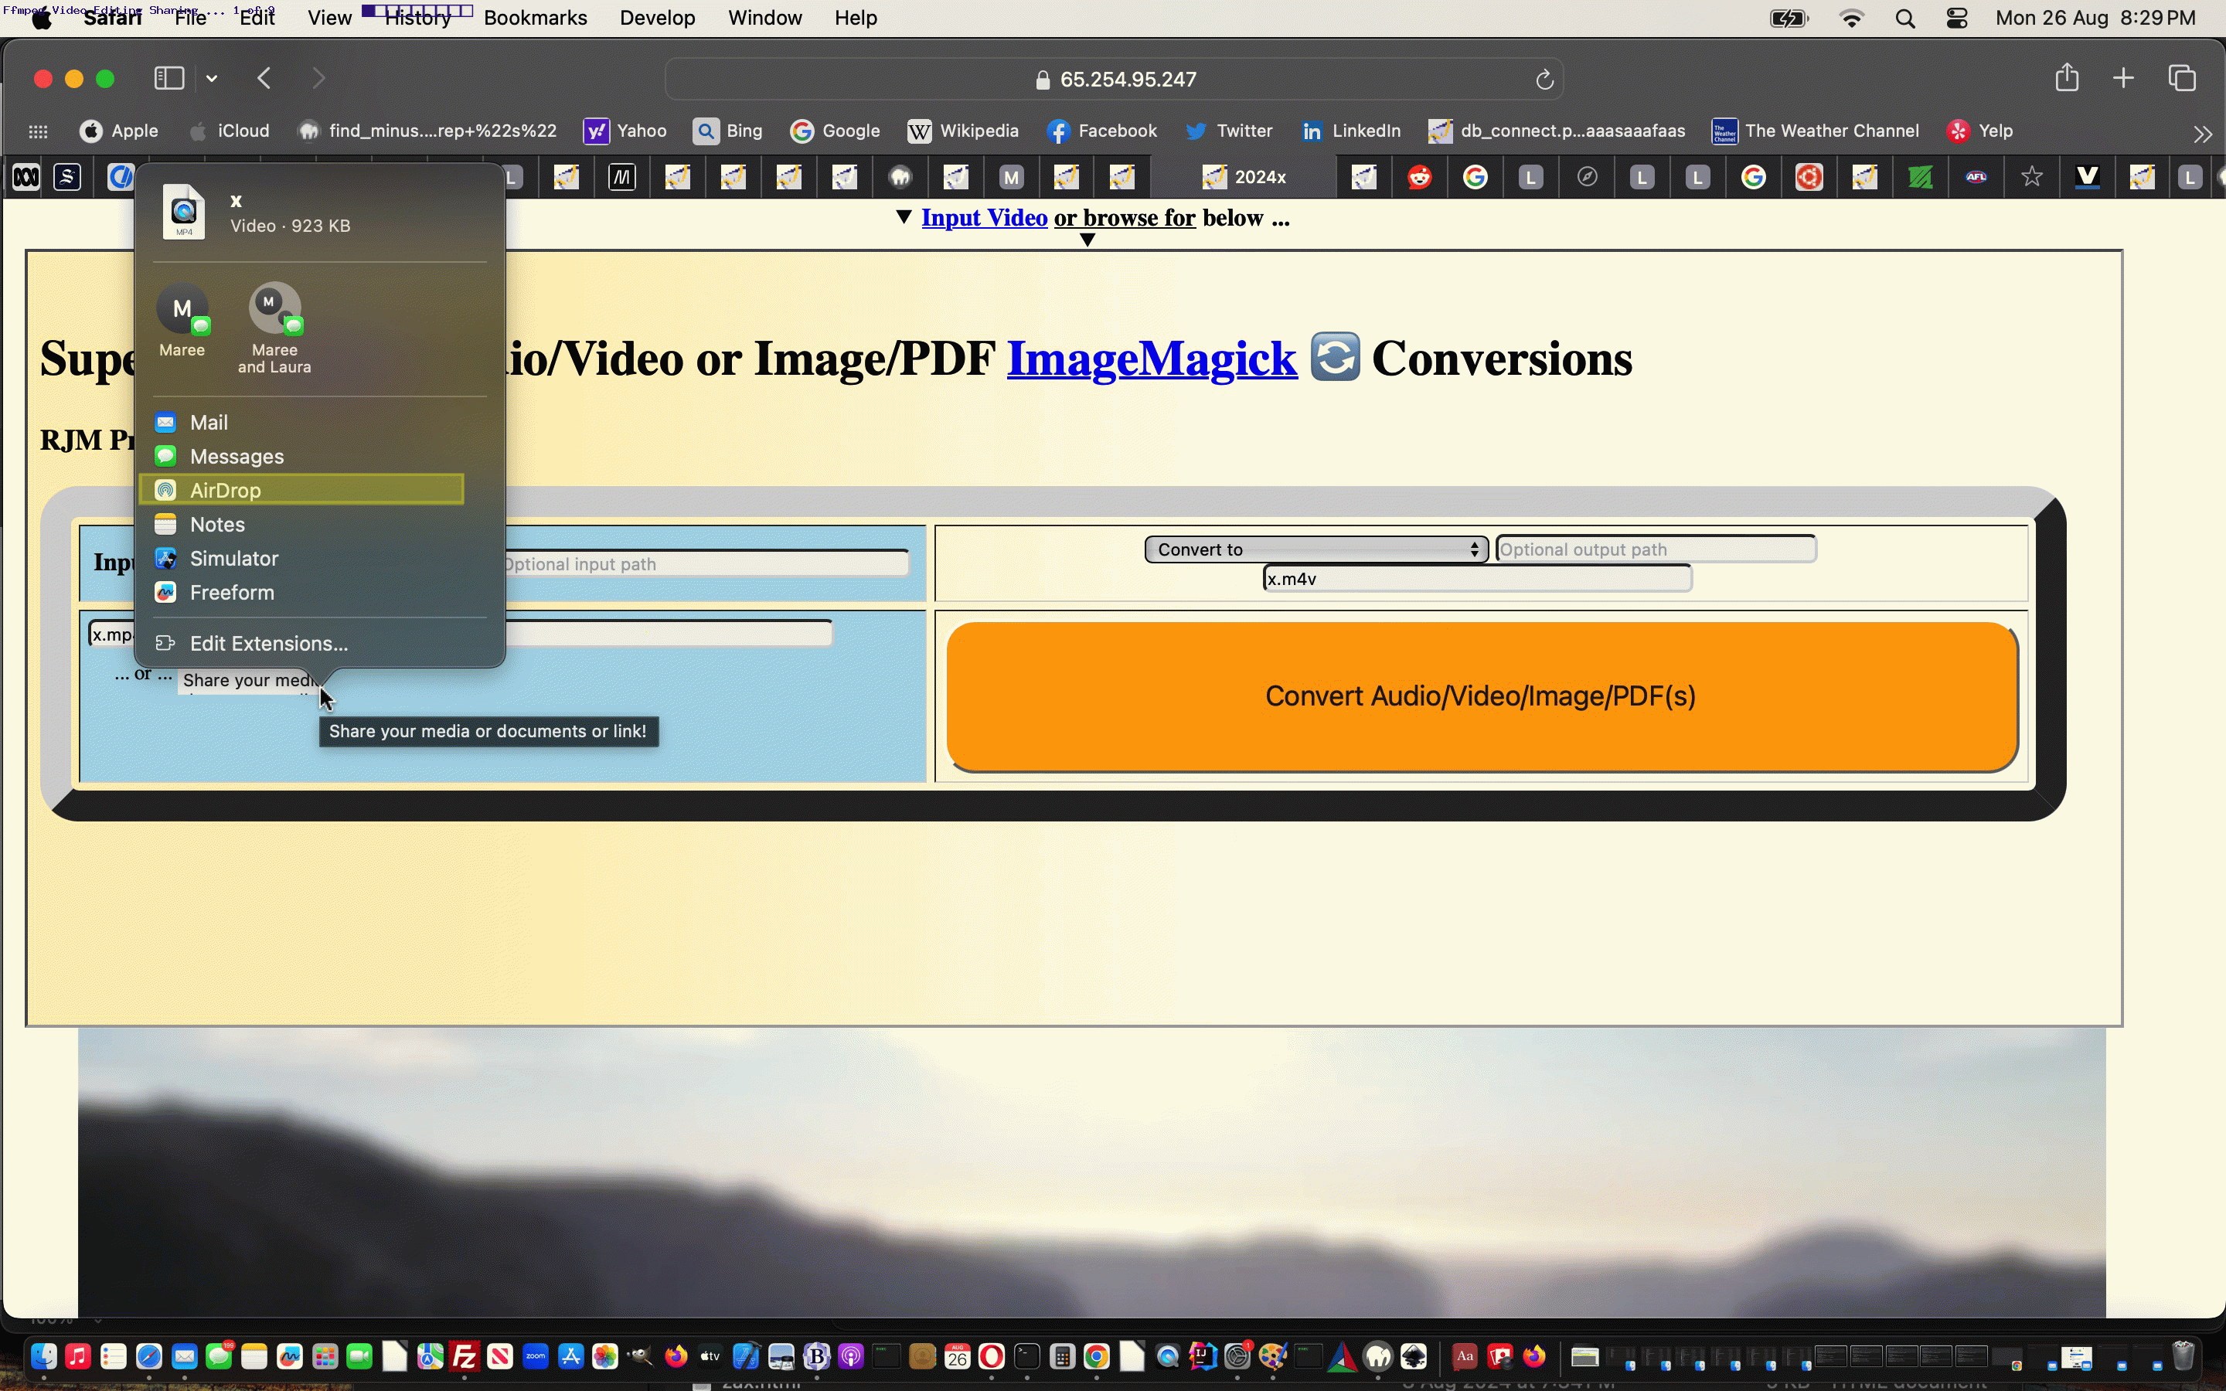Image resolution: width=2226 pixels, height=1391 pixels.
Task: Click the or browse for link
Action: point(1124,218)
